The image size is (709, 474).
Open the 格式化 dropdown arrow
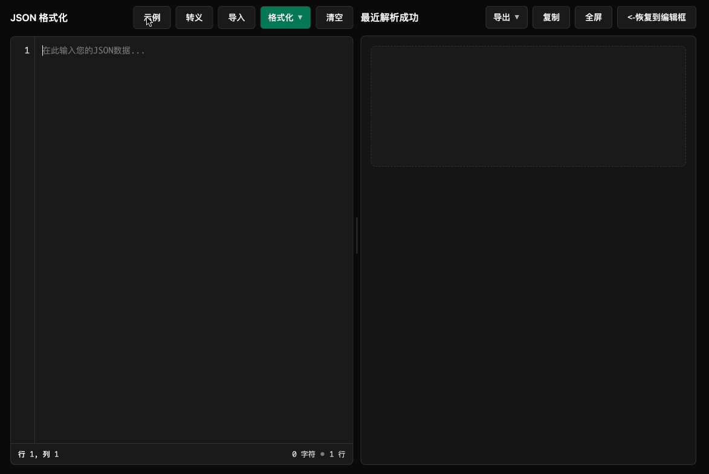tap(300, 18)
